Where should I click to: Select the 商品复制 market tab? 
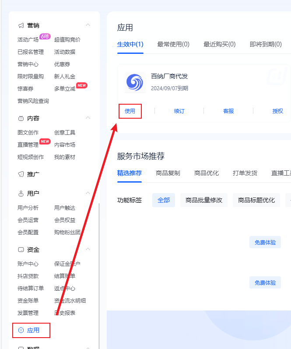click(x=168, y=173)
